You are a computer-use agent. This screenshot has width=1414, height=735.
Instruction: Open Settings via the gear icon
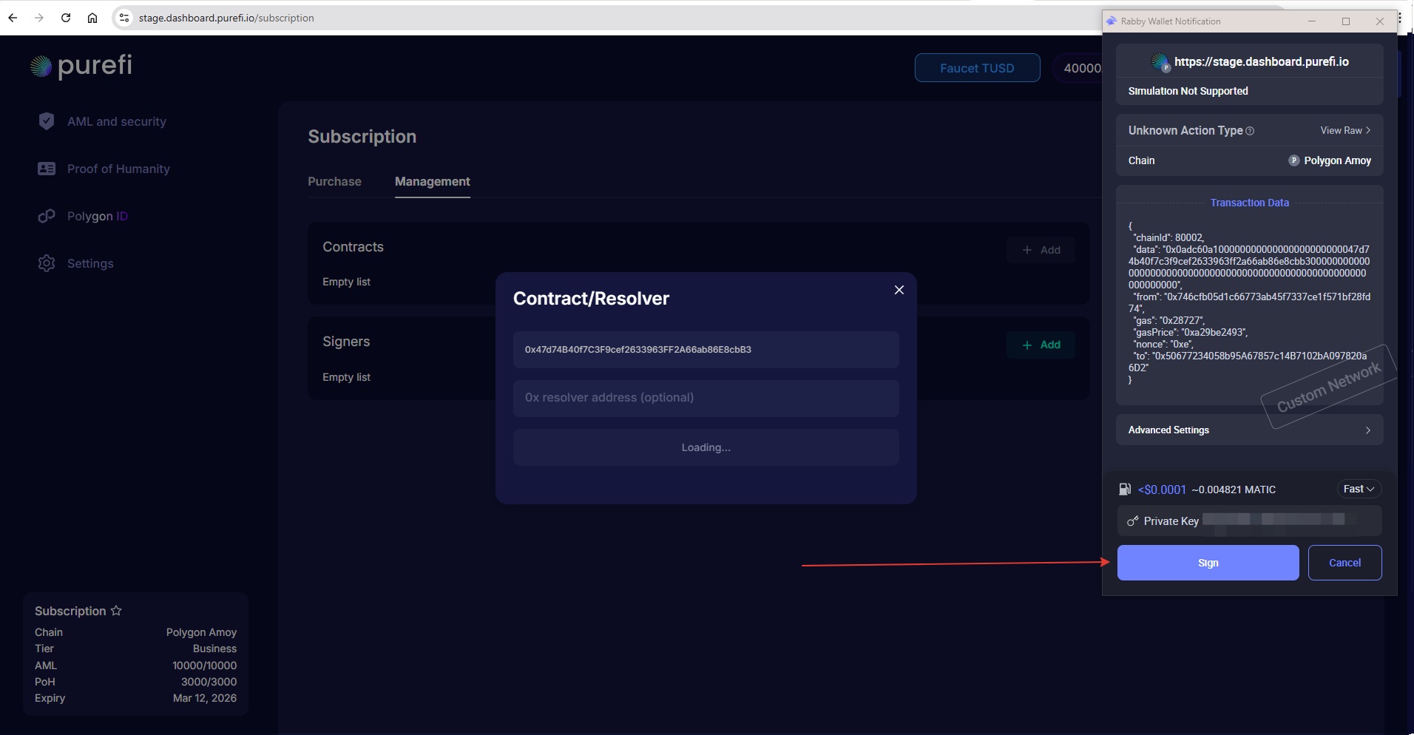46,263
